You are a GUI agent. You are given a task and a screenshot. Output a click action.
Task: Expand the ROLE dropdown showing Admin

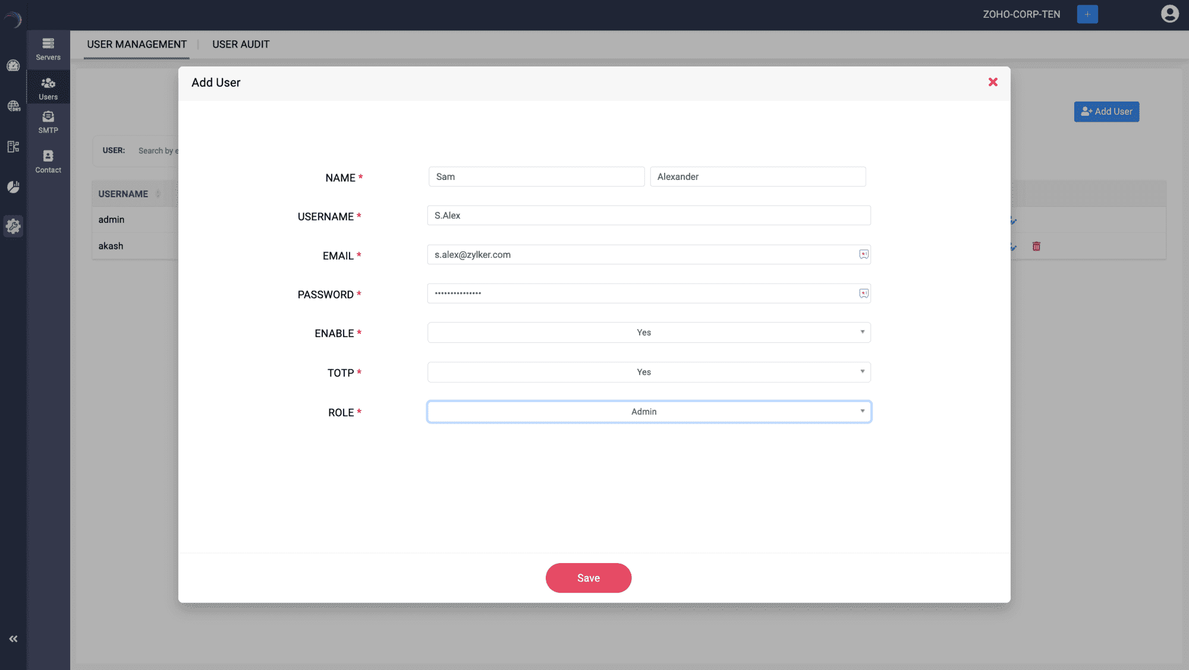pyautogui.click(x=649, y=411)
